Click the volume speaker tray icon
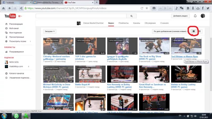This screenshot has height=119, width=212. tap(196, 116)
